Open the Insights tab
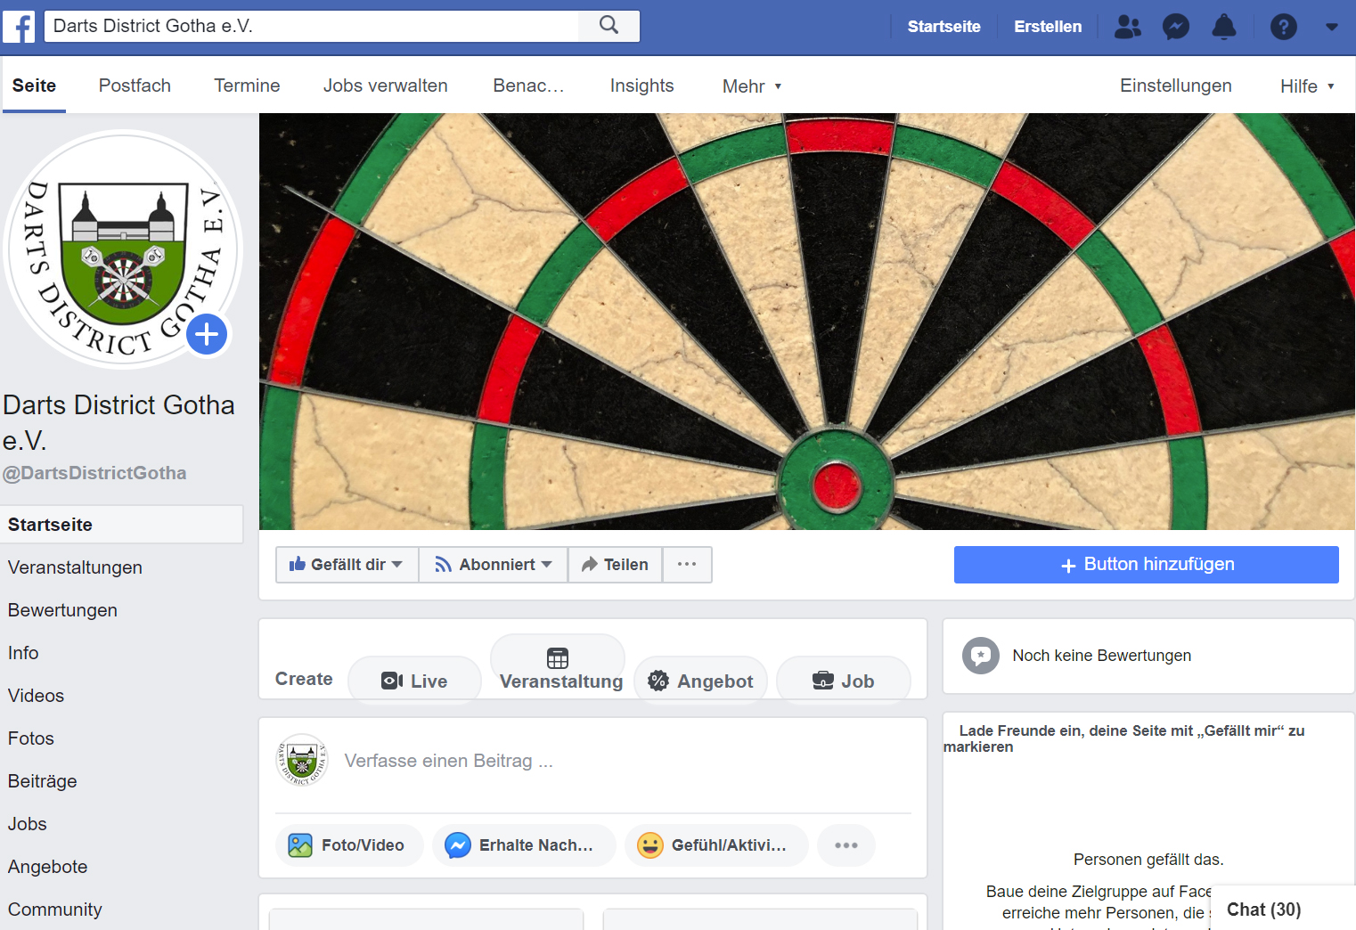Screen dimensions: 1356x930 coord(641,86)
